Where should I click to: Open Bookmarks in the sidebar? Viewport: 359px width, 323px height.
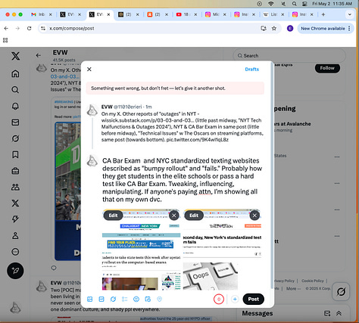point(15,154)
